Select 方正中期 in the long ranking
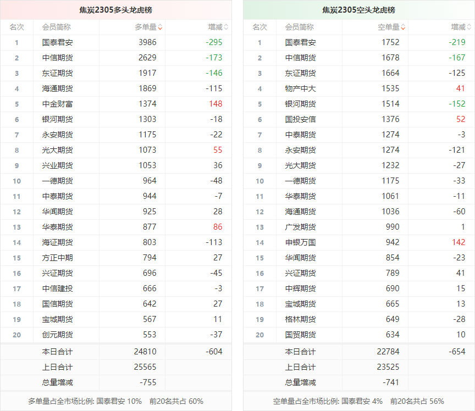 [x=57, y=258]
